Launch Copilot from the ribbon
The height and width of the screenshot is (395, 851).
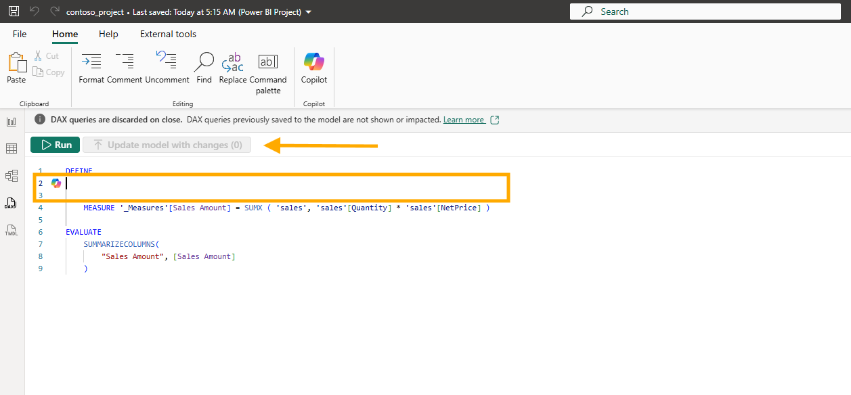(x=314, y=68)
